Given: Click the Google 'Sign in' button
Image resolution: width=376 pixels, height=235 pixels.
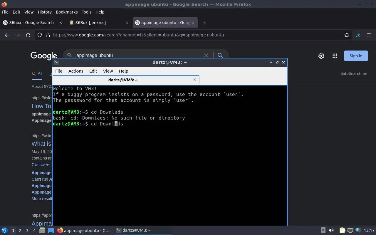Looking at the screenshot, I should (x=356, y=56).
